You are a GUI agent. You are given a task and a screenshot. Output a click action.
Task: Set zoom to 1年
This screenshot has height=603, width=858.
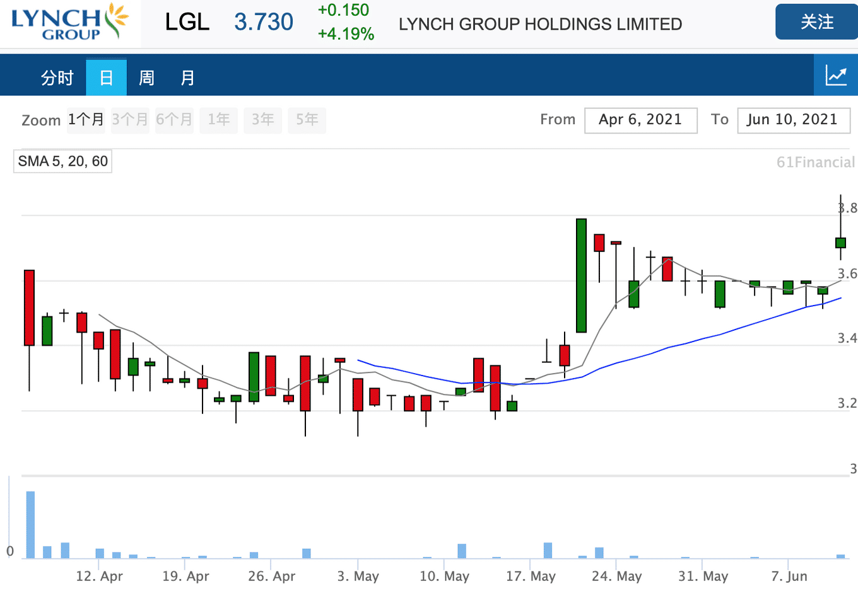tap(218, 120)
